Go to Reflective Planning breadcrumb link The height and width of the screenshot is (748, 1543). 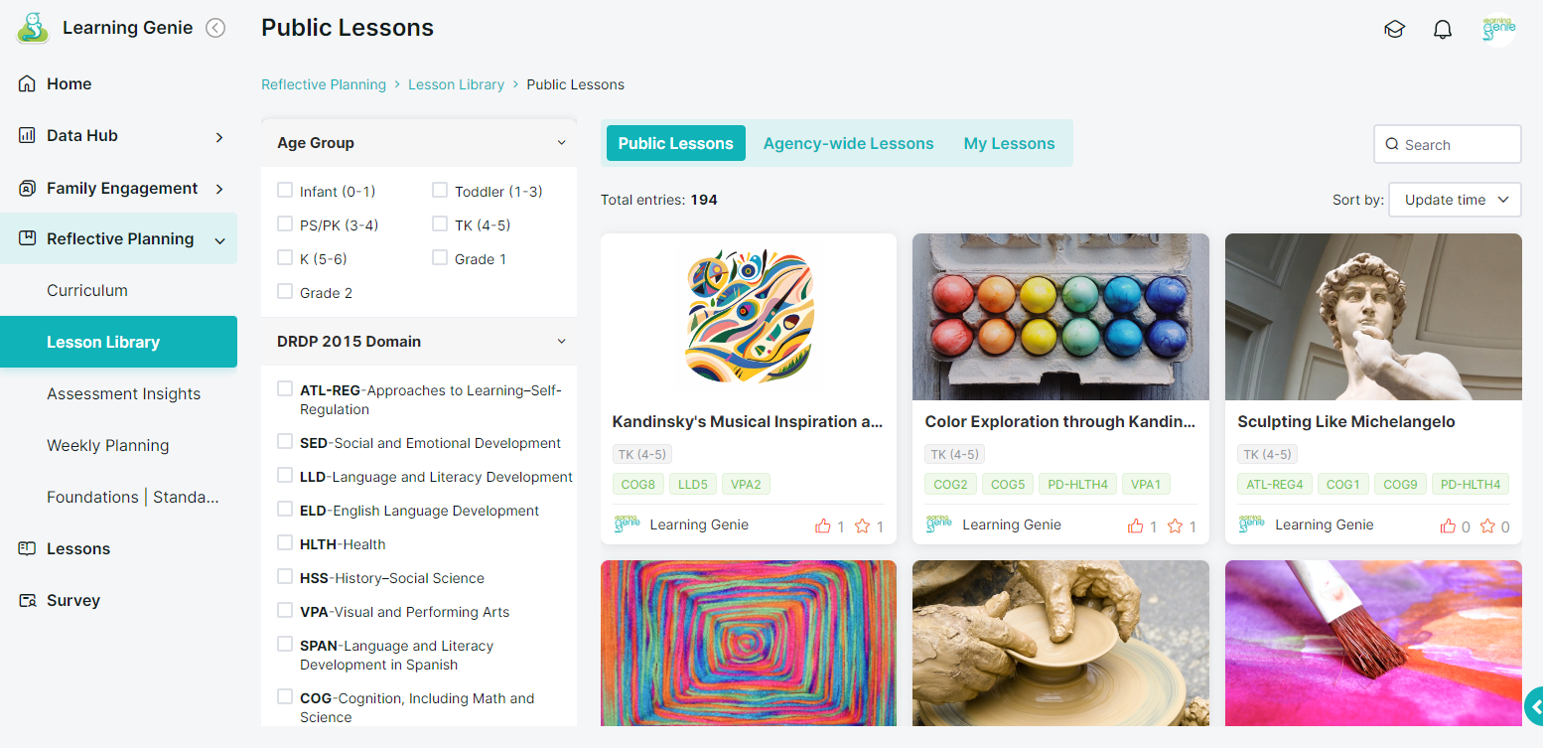324,84
